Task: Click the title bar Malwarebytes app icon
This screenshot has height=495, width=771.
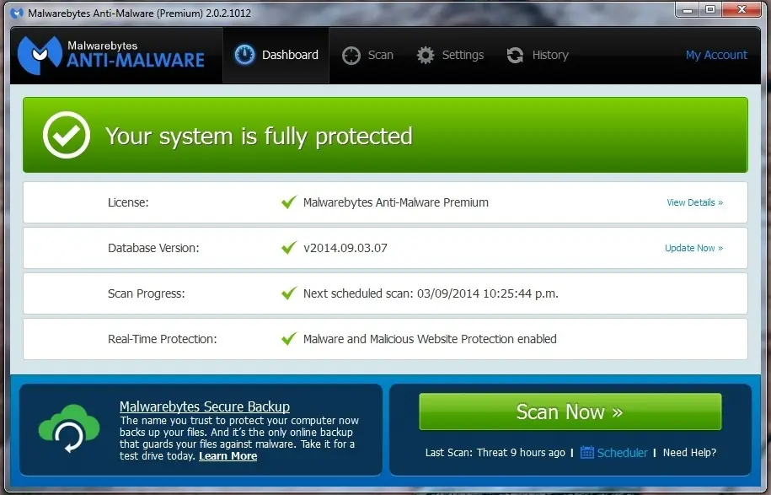Action: 17,13
